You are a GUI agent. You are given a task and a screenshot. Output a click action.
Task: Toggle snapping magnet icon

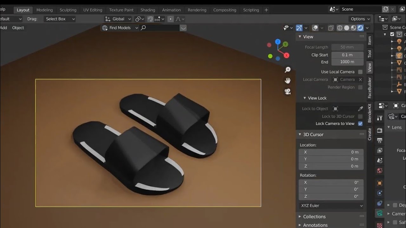pyautogui.click(x=150, y=19)
